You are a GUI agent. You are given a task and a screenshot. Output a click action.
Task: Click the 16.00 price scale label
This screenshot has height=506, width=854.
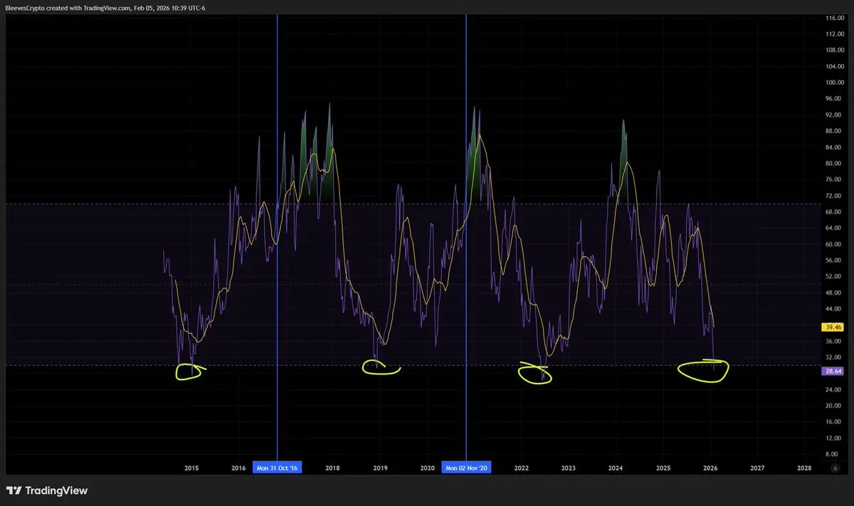834,421
